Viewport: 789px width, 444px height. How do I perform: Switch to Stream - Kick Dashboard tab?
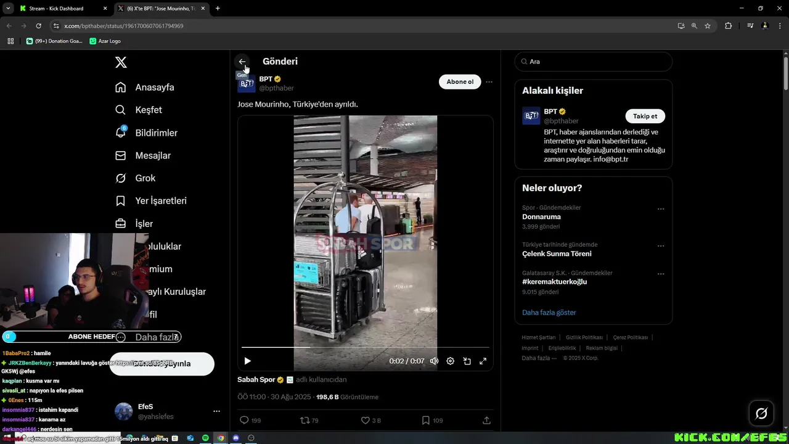(x=62, y=9)
